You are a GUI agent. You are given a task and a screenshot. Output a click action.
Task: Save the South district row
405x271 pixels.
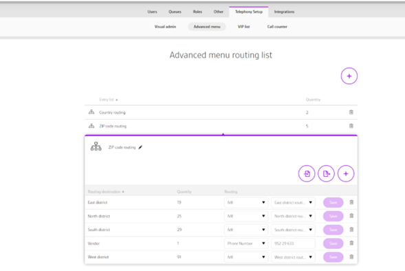[x=333, y=230]
